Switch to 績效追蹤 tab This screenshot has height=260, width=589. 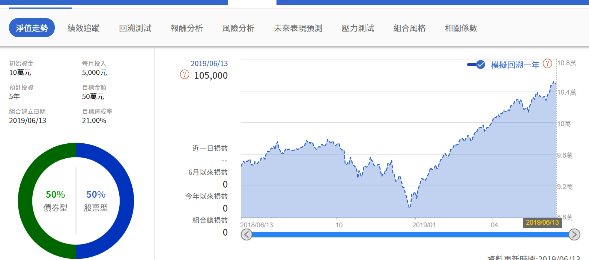[x=84, y=28]
